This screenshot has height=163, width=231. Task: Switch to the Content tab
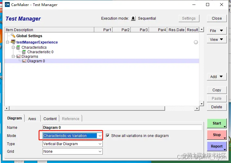click(x=50, y=119)
